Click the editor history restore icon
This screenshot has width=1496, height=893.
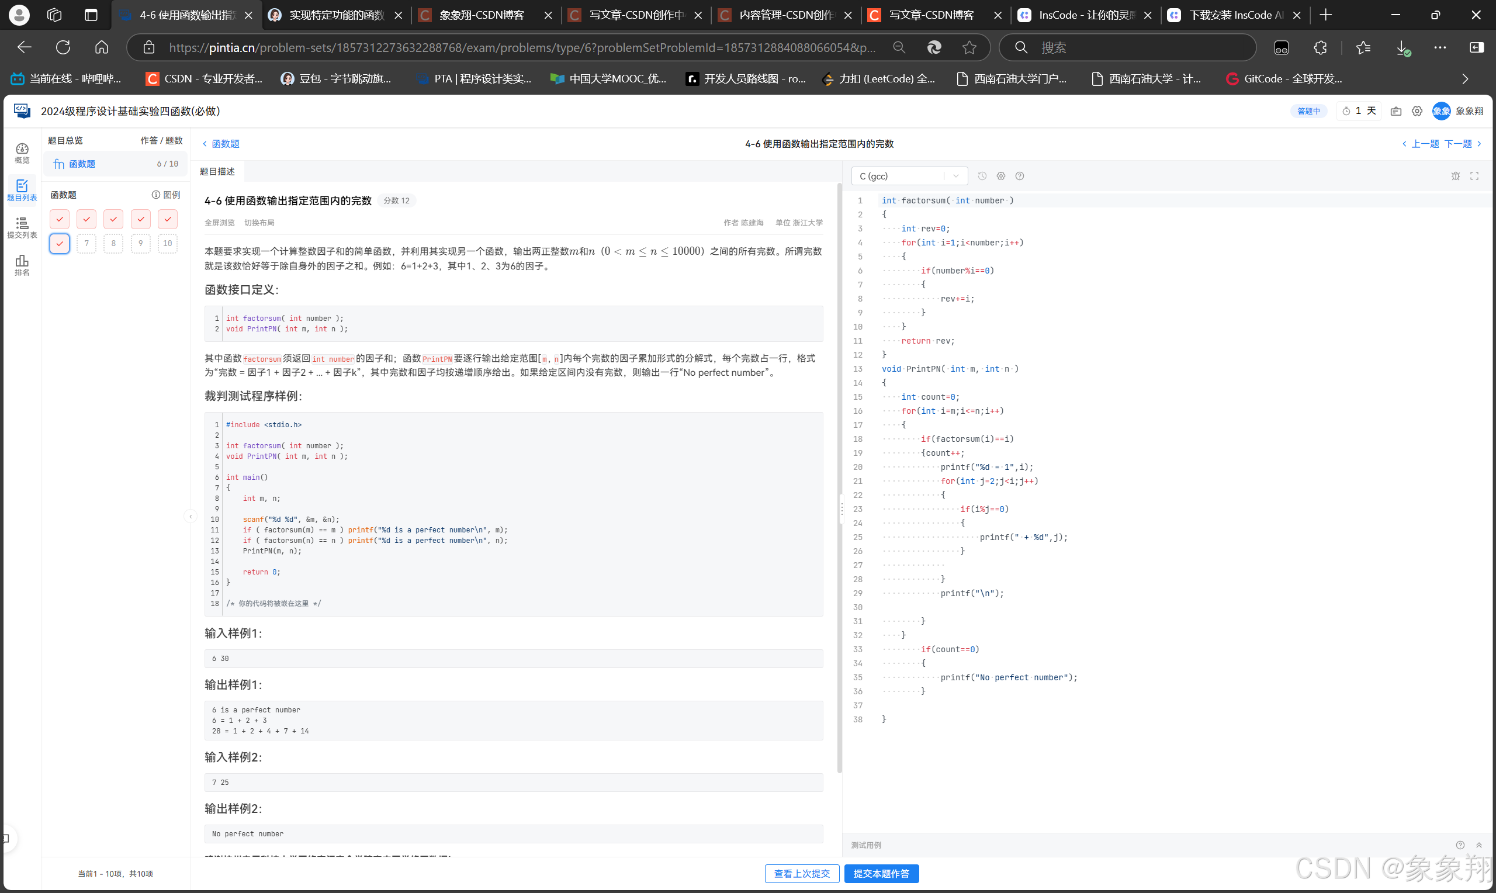pos(982,176)
